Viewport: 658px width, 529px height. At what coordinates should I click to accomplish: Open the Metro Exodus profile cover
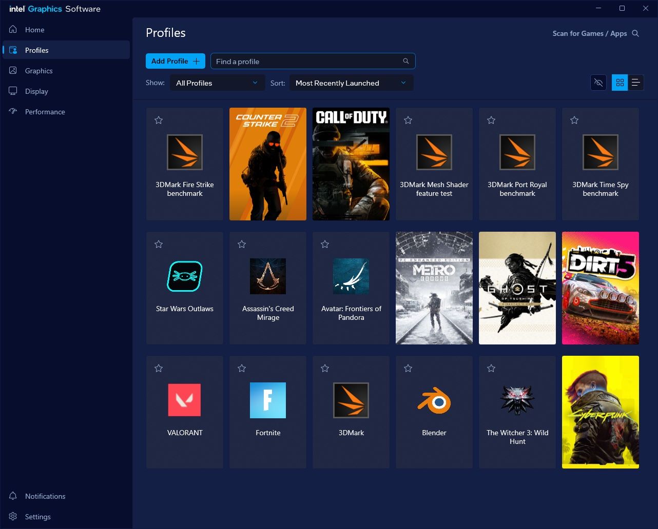434,288
